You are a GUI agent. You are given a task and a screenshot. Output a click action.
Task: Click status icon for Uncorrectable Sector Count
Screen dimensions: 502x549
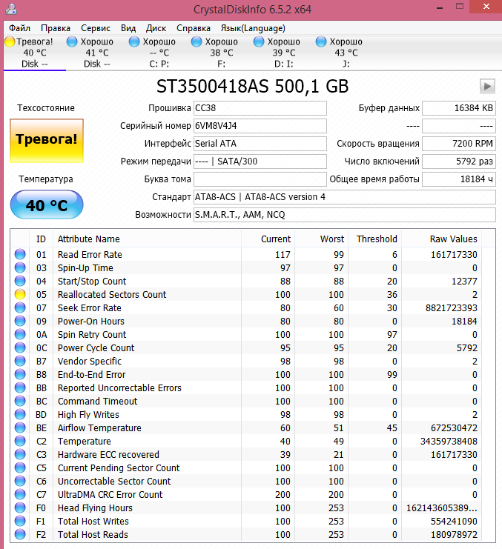click(20, 481)
